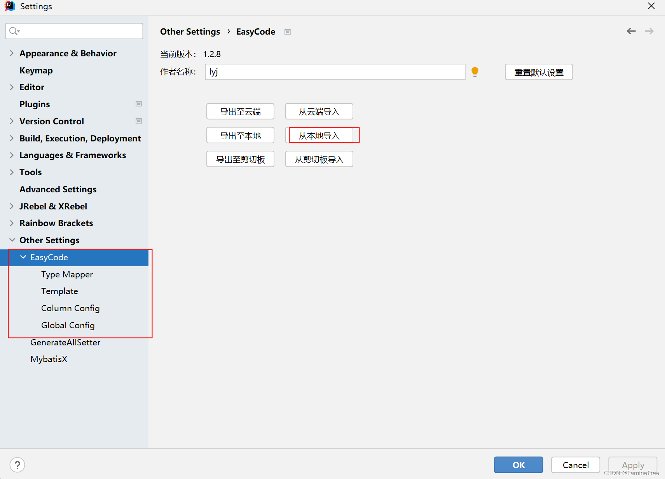Select Template under EasyCode
This screenshot has height=479, width=665.
tap(59, 291)
